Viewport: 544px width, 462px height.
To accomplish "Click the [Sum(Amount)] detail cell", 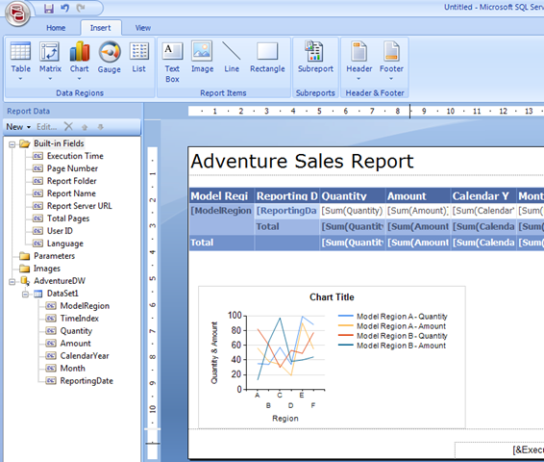I will tap(418, 211).
